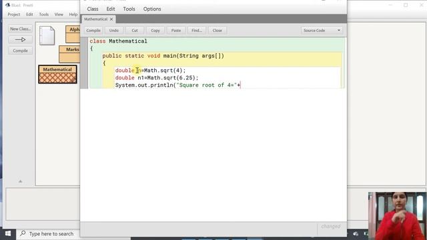The image size is (427, 240).
Task: Select the inheritance arrow tool button
Action: click(21, 40)
